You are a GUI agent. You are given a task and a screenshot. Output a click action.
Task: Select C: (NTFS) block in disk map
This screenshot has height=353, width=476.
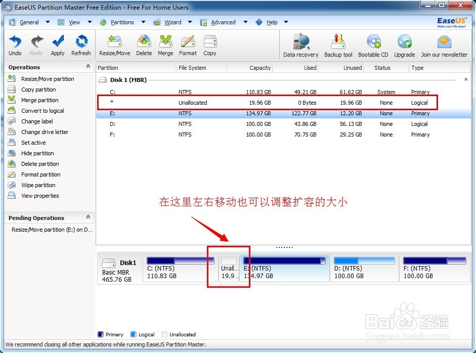tap(180, 269)
